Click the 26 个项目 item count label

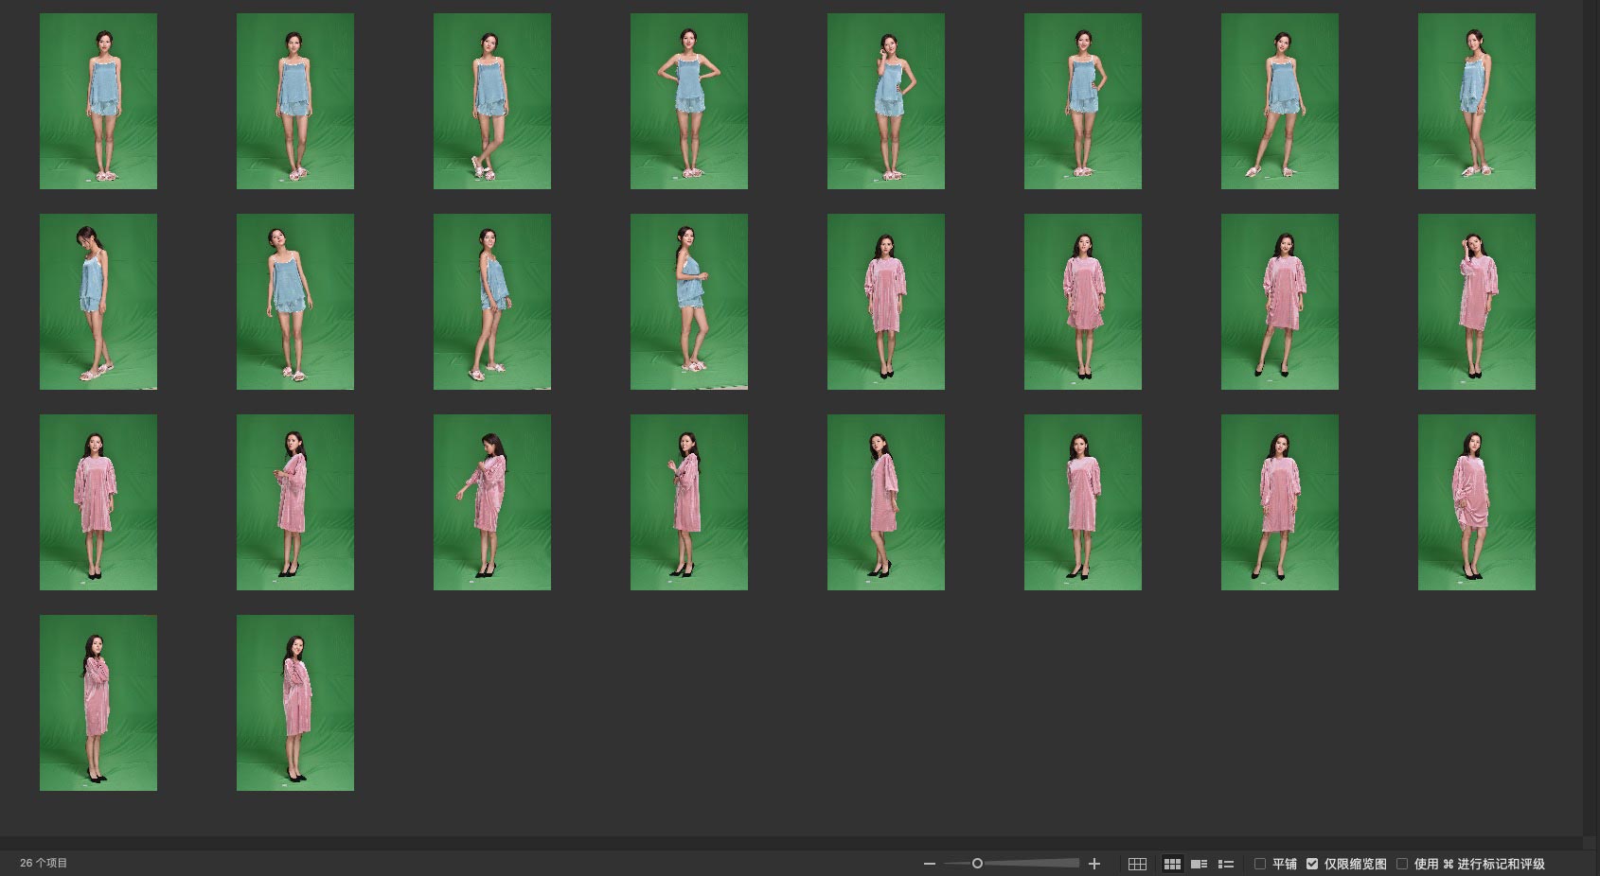(44, 863)
